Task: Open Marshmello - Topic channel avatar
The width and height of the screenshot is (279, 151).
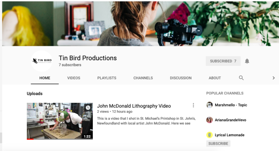Action: 210,105
